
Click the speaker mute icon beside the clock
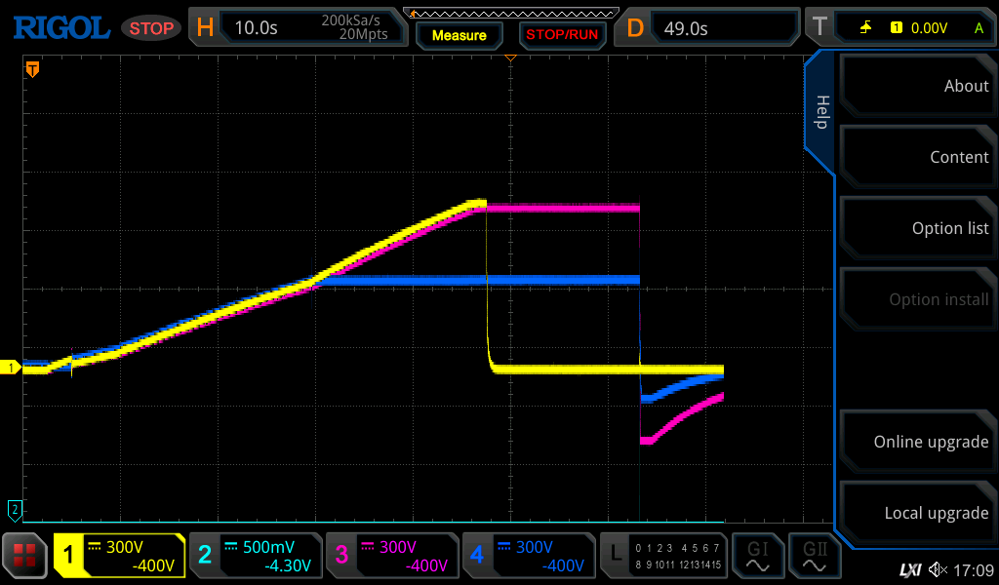coord(938,569)
